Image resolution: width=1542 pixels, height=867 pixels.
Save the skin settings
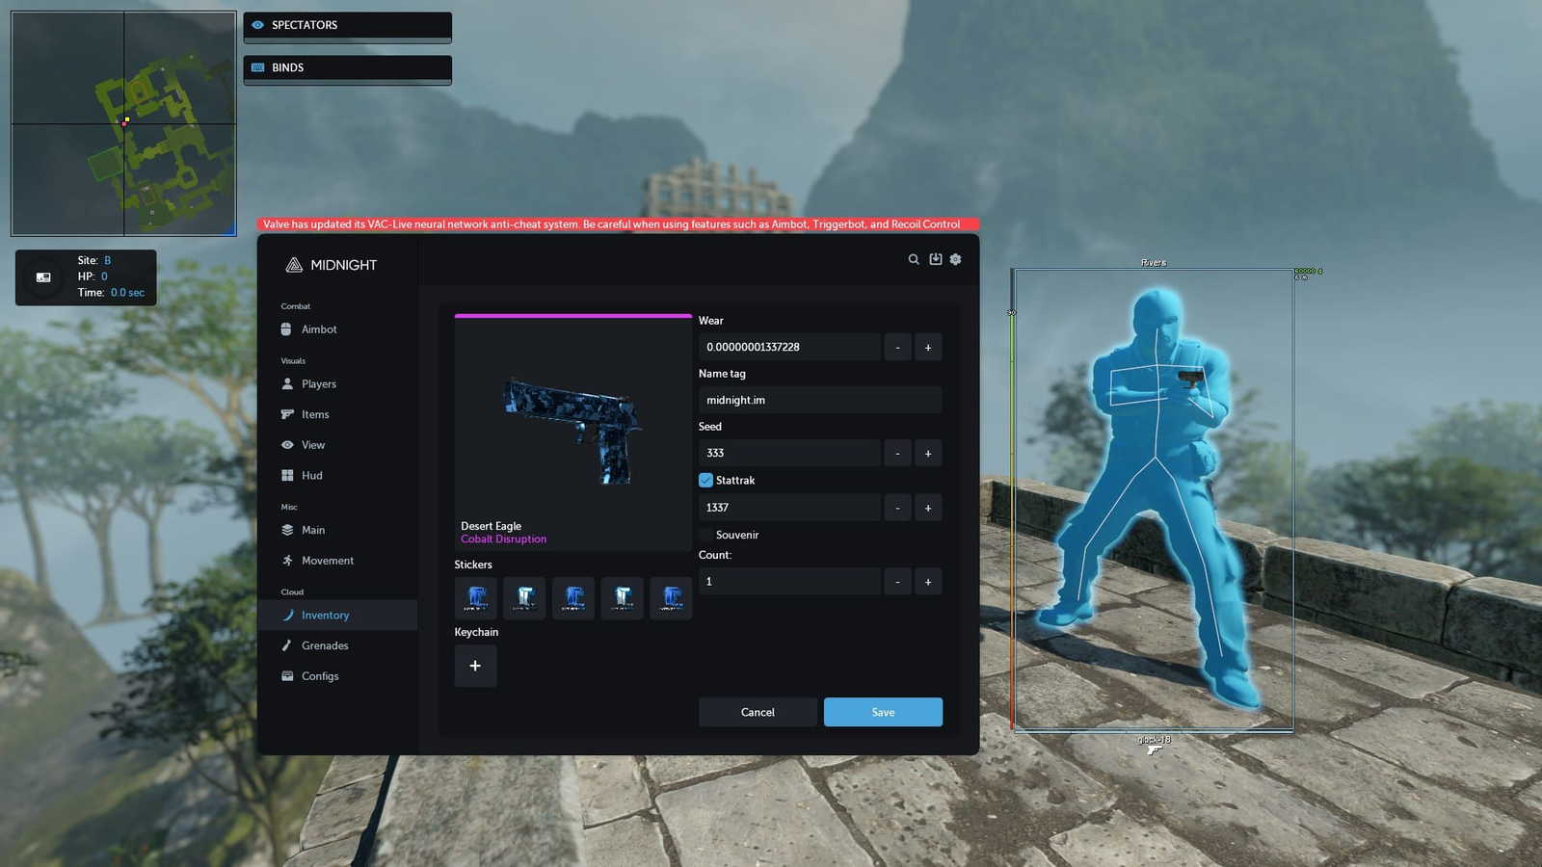click(883, 712)
